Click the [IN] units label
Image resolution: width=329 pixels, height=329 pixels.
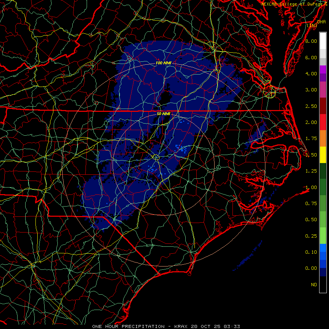tap(312, 25)
